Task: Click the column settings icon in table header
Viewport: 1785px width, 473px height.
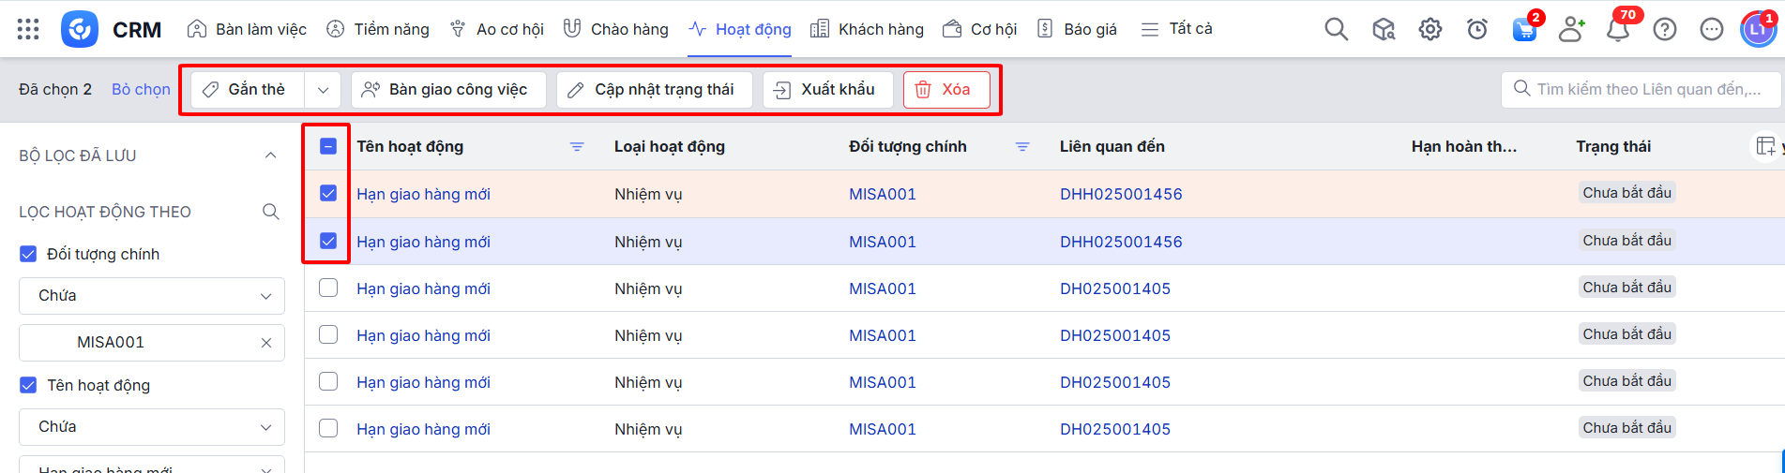Action: click(1765, 146)
